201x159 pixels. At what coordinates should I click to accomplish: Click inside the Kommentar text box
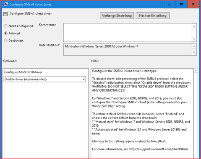point(128,33)
